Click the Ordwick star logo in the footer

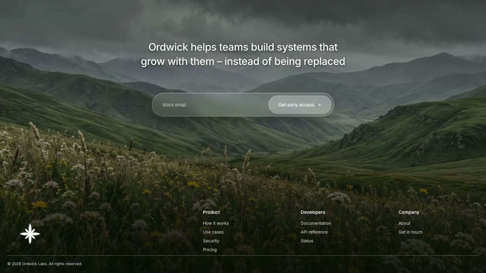[30, 234]
